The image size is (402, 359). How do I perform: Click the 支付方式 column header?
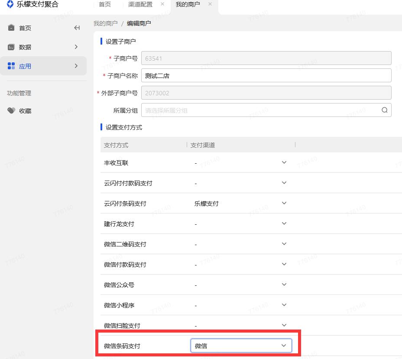point(116,146)
